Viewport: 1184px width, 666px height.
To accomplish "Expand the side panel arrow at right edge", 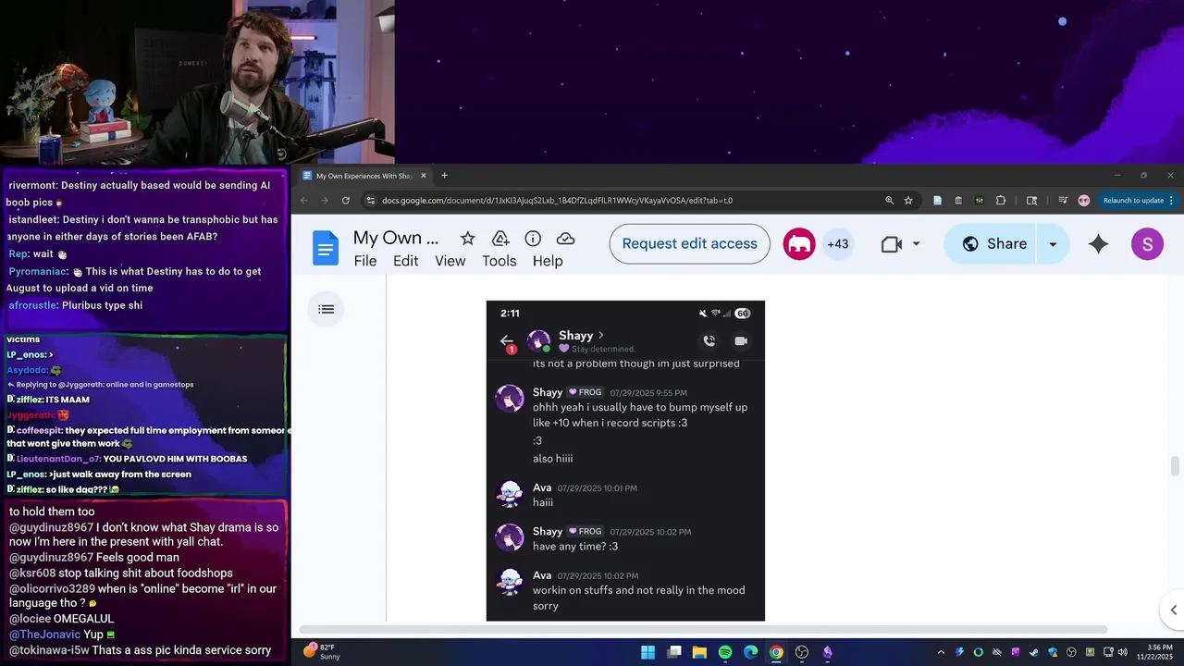I will click(x=1173, y=610).
